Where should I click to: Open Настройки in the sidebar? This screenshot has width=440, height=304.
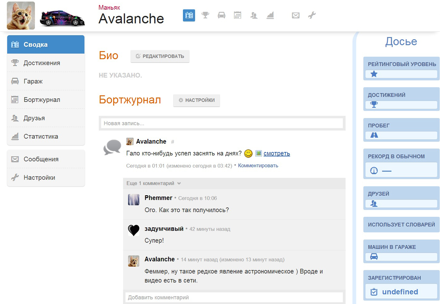pyautogui.click(x=46, y=178)
